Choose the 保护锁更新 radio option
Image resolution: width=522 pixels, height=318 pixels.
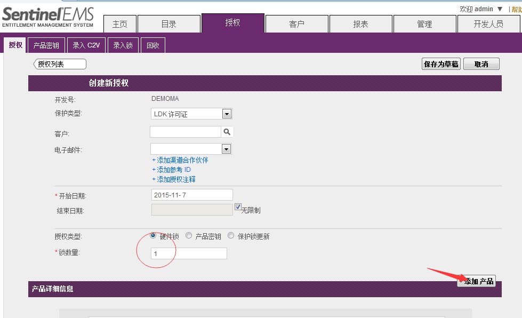pos(231,236)
